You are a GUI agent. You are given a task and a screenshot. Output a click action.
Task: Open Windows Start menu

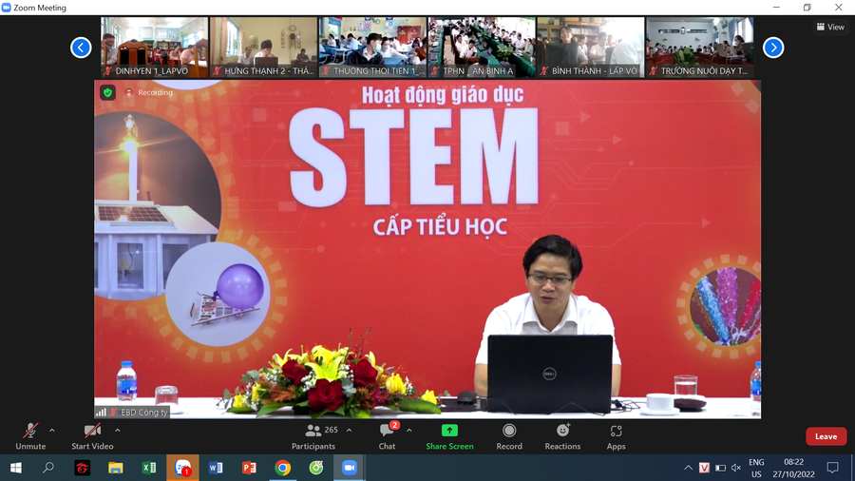[16, 468]
